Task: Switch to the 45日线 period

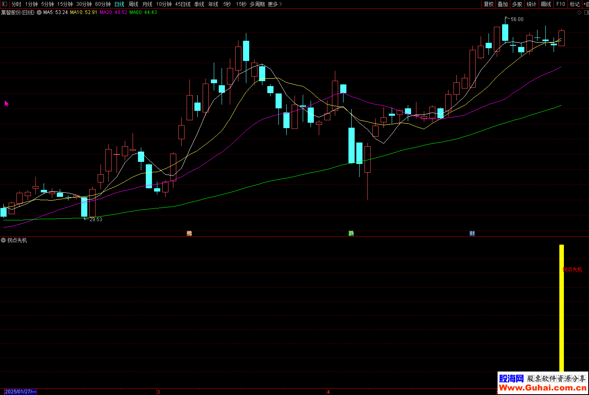Action: click(x=183, y=4)
